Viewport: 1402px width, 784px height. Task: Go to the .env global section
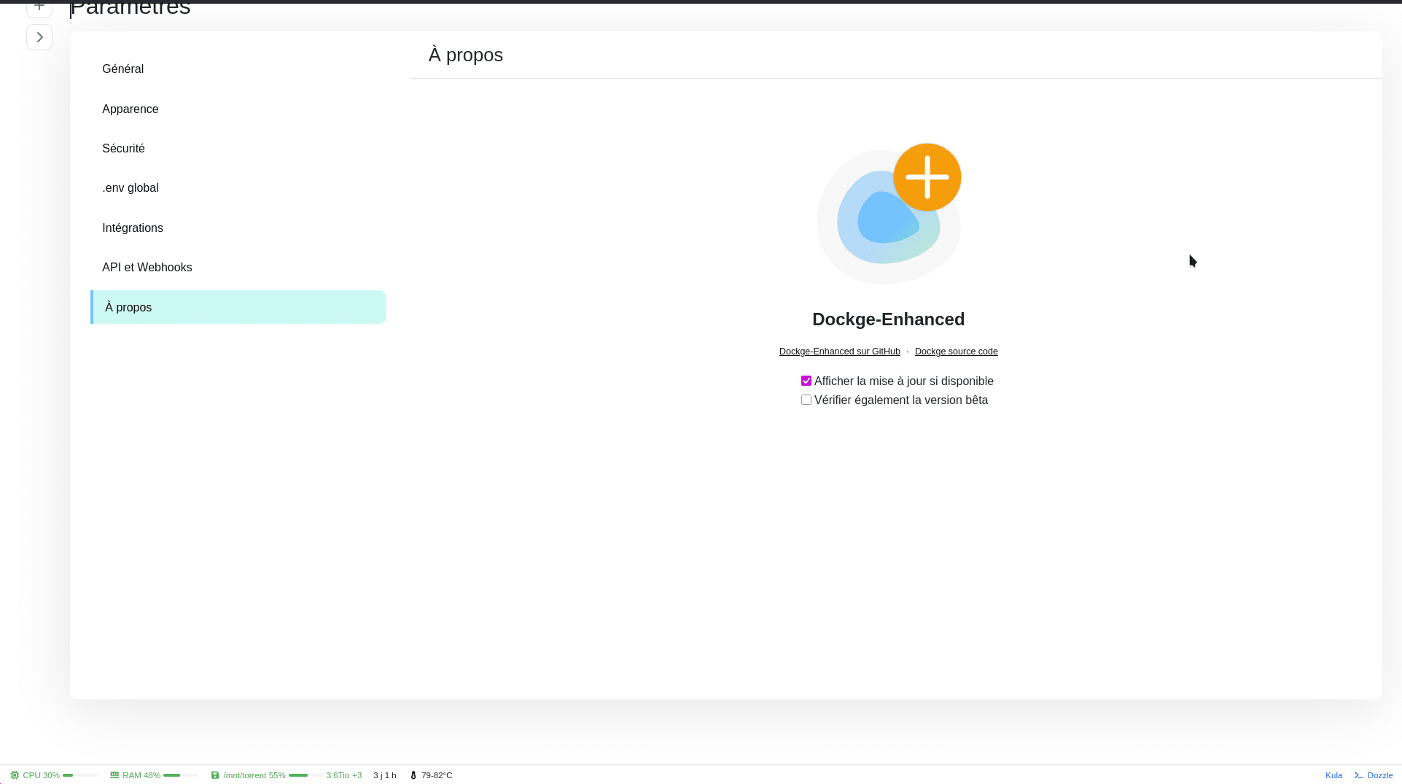coord(238,188)
